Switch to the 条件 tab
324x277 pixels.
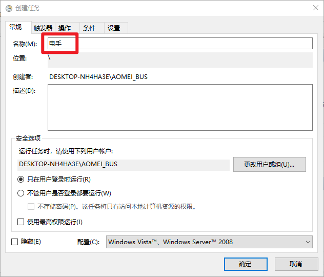click(92, 28)
